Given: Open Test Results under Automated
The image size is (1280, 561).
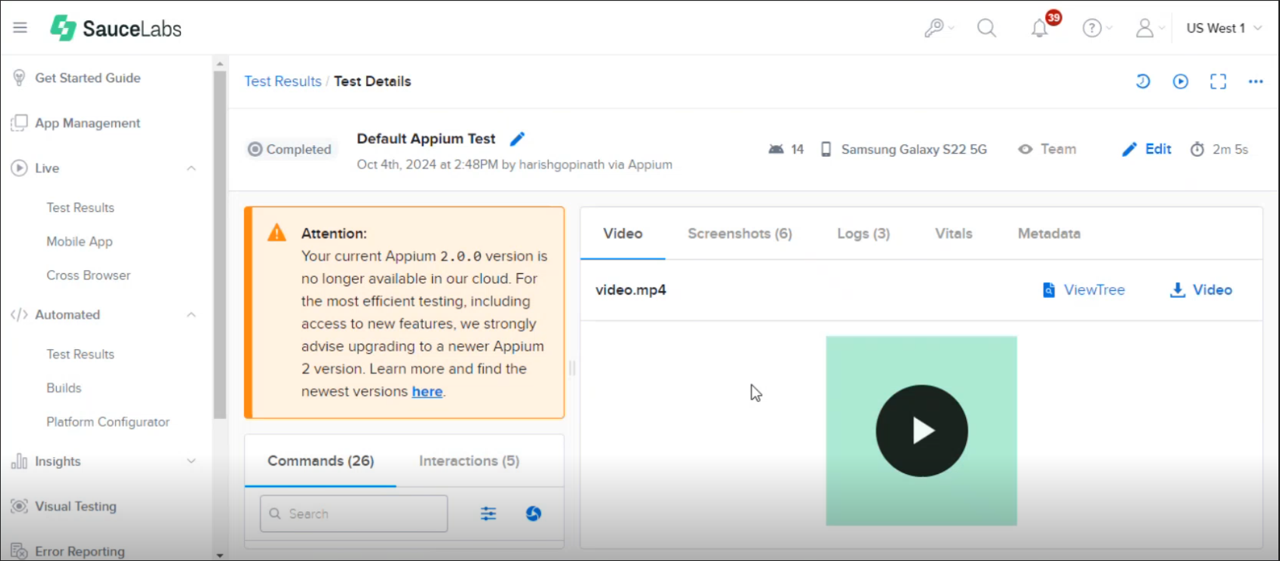Looking at the screenshot, I should pos(80,354).
